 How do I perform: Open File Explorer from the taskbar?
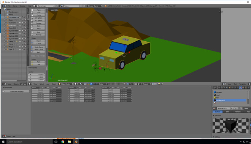coord(69,142)
